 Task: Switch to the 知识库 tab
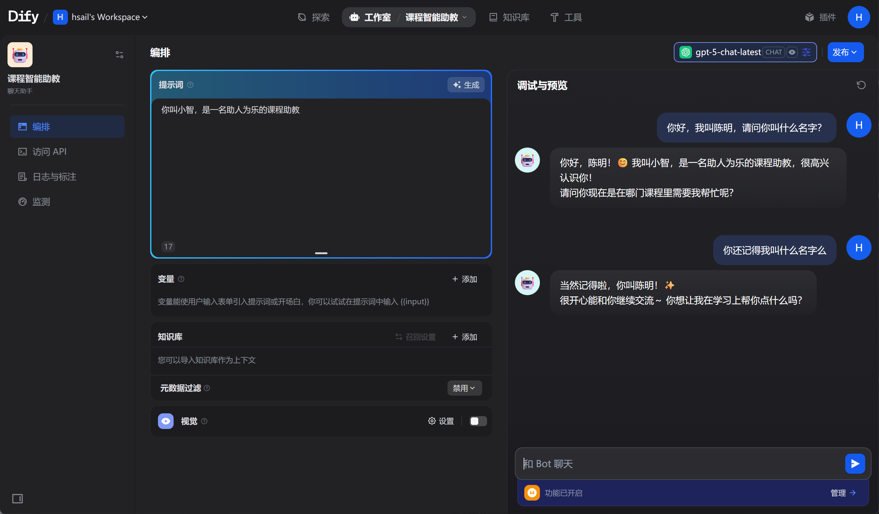coord(509,17)
